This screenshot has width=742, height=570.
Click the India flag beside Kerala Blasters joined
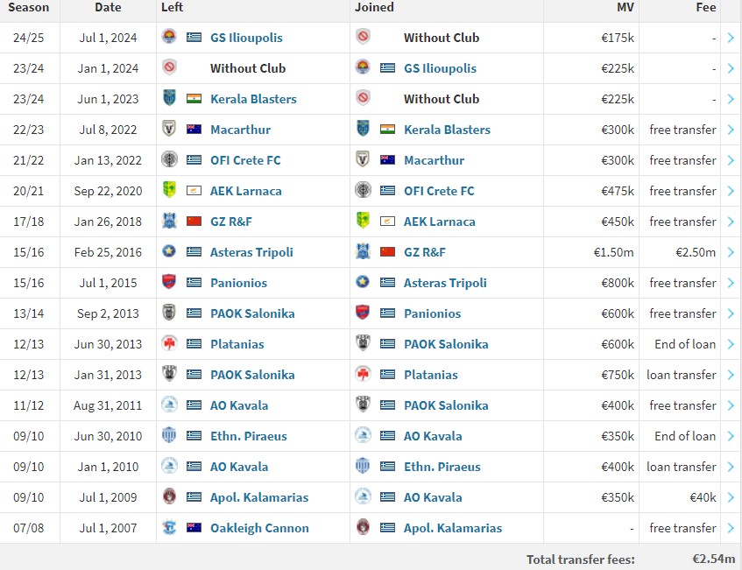click(x=387, y=129)
